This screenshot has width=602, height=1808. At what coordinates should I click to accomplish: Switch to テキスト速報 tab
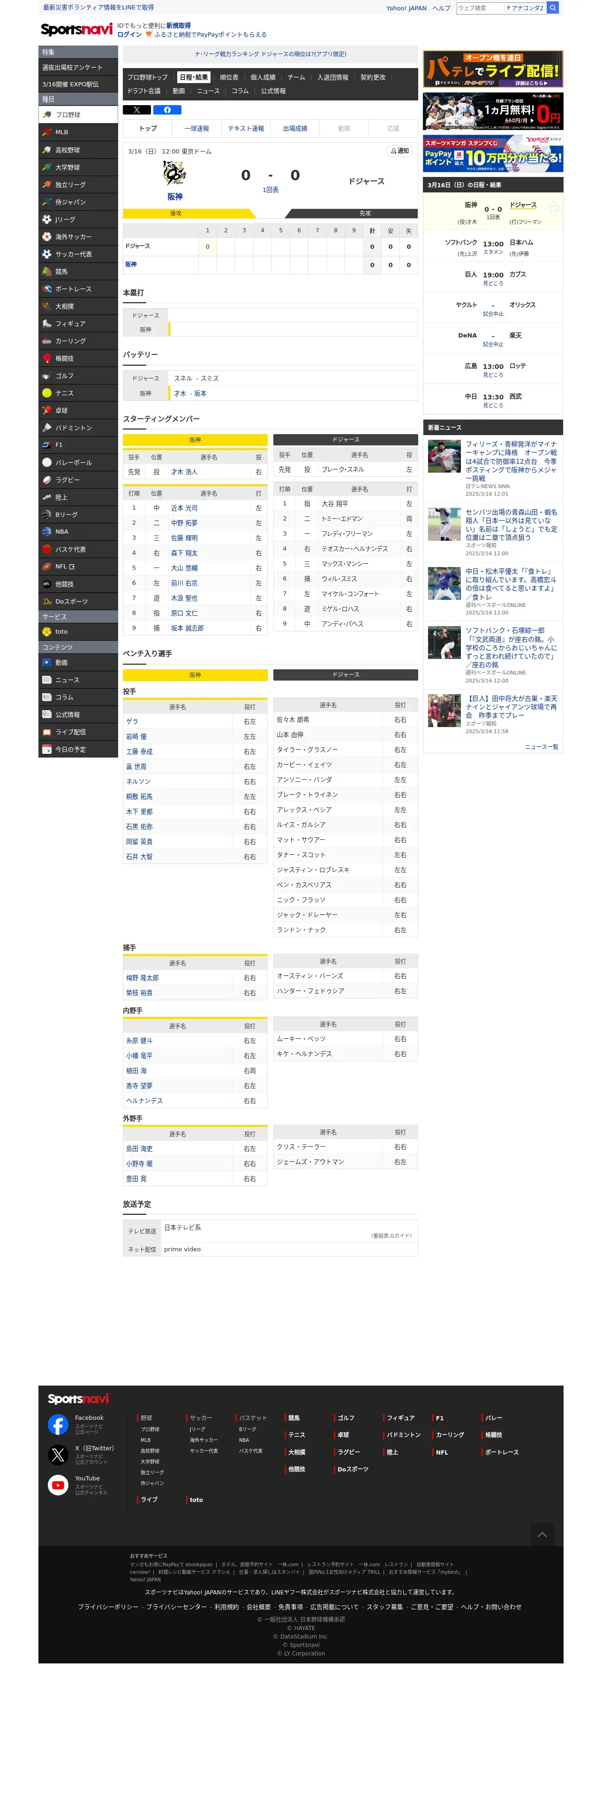tap(246, 129)
